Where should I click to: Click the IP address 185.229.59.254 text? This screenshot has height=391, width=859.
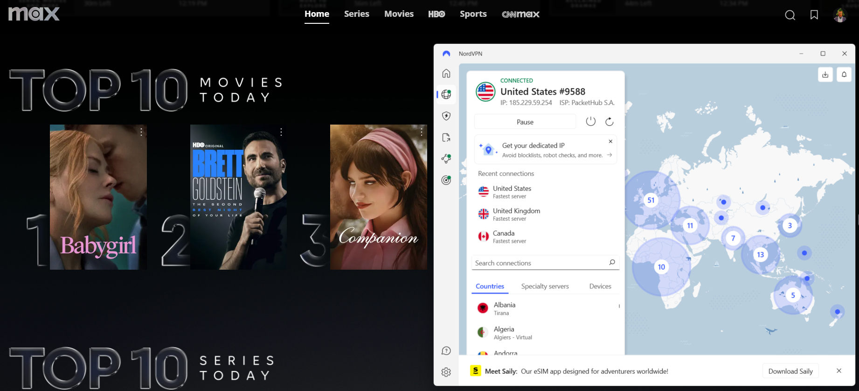coord(526,103)
